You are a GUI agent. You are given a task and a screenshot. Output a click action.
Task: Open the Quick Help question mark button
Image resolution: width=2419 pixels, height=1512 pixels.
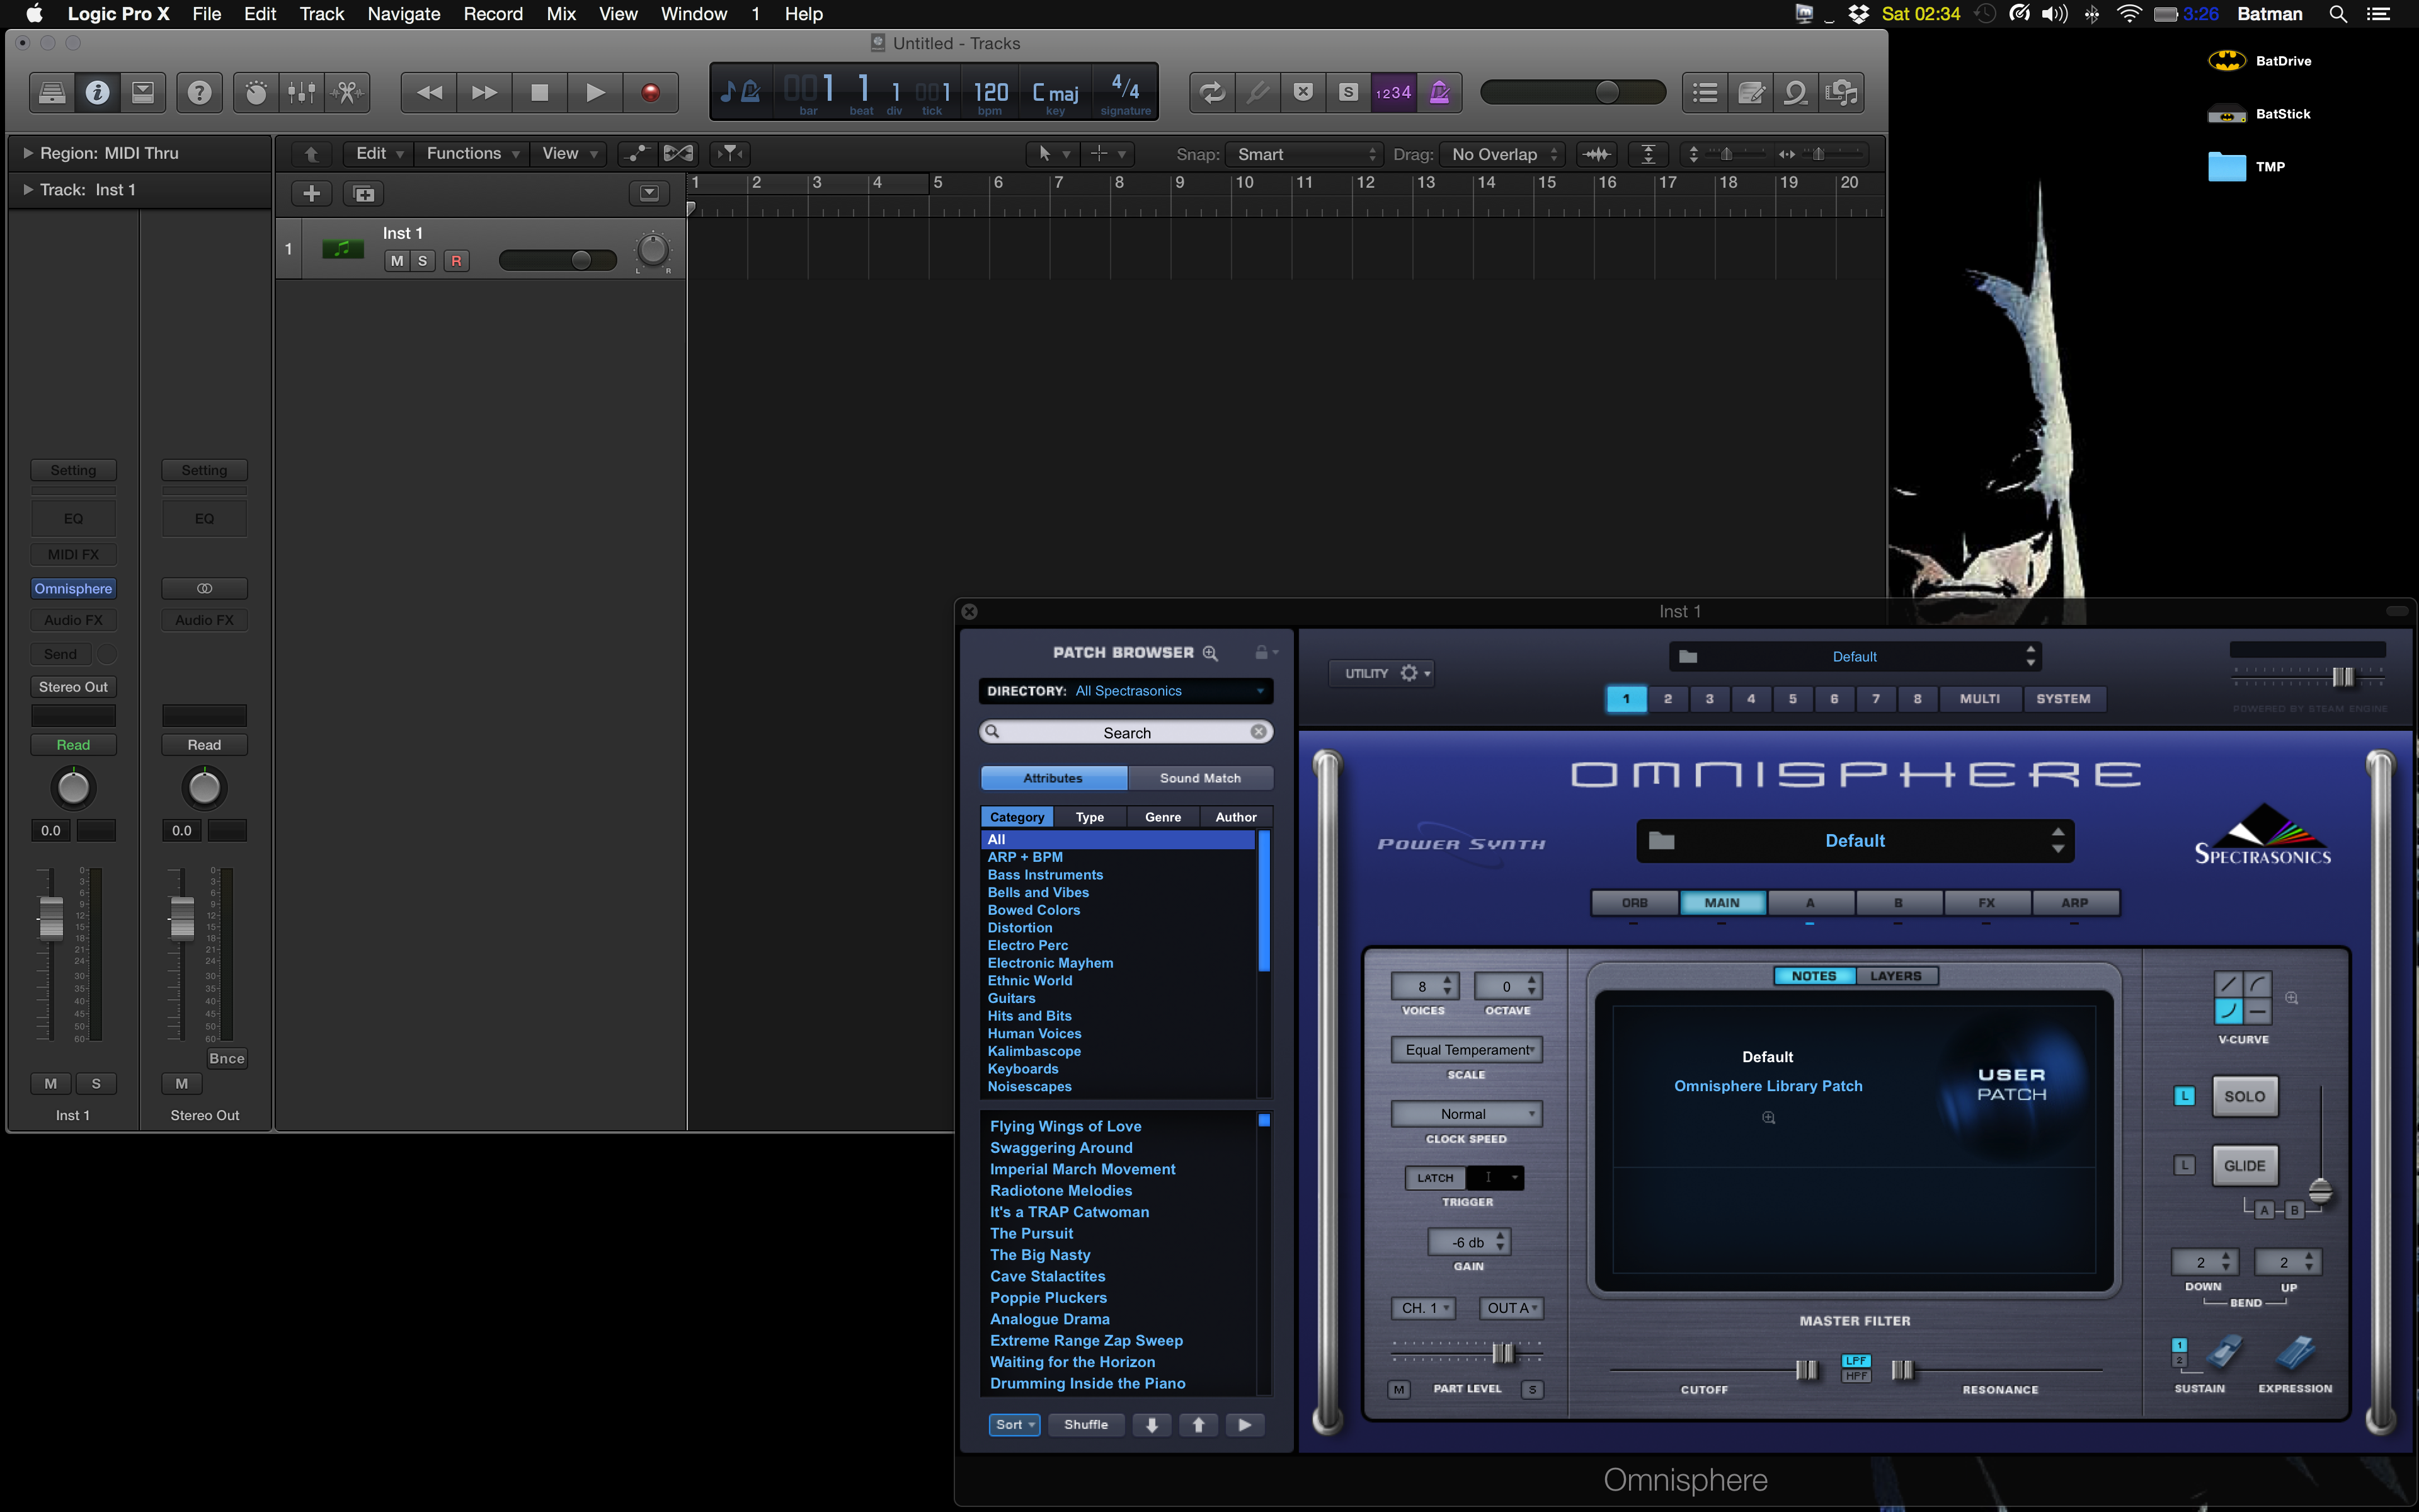coord(199,93)
